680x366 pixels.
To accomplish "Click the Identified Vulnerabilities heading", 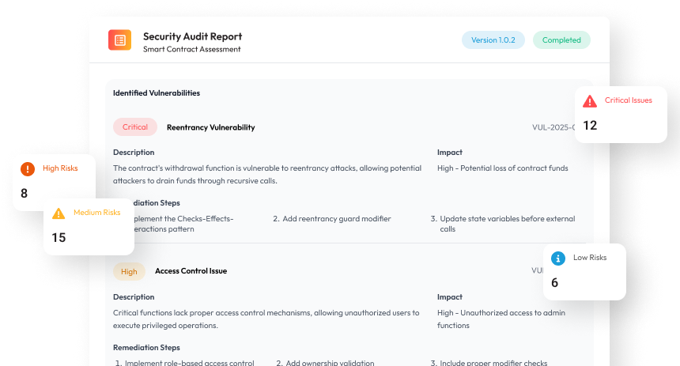I will click(157, 93).
